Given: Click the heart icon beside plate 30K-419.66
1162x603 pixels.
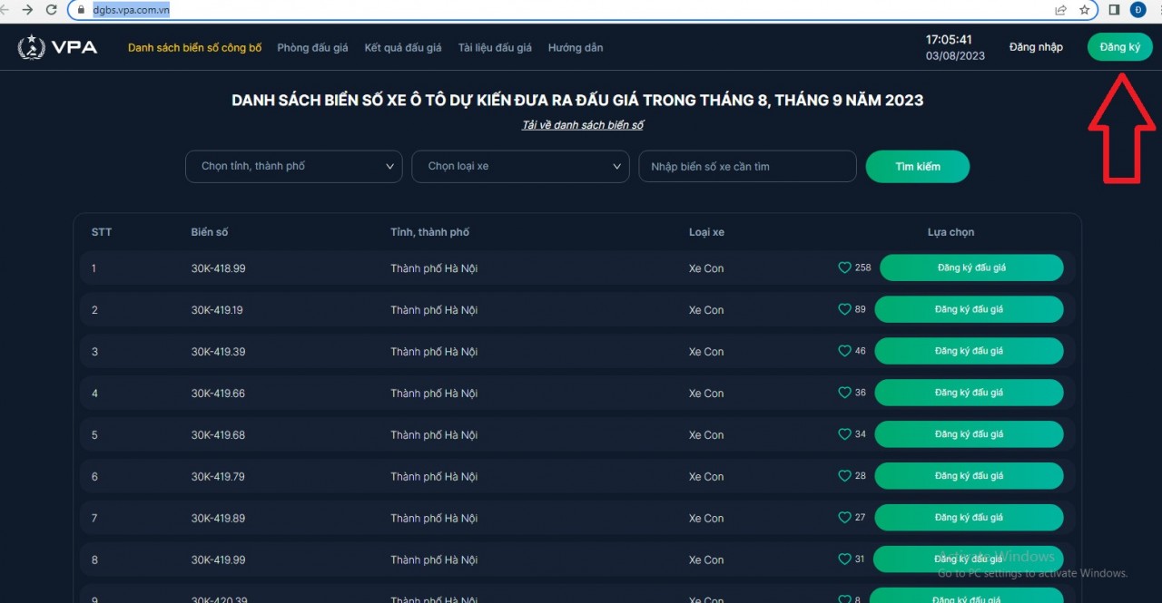Looking at the screenshot, I should tap(843, 393).
